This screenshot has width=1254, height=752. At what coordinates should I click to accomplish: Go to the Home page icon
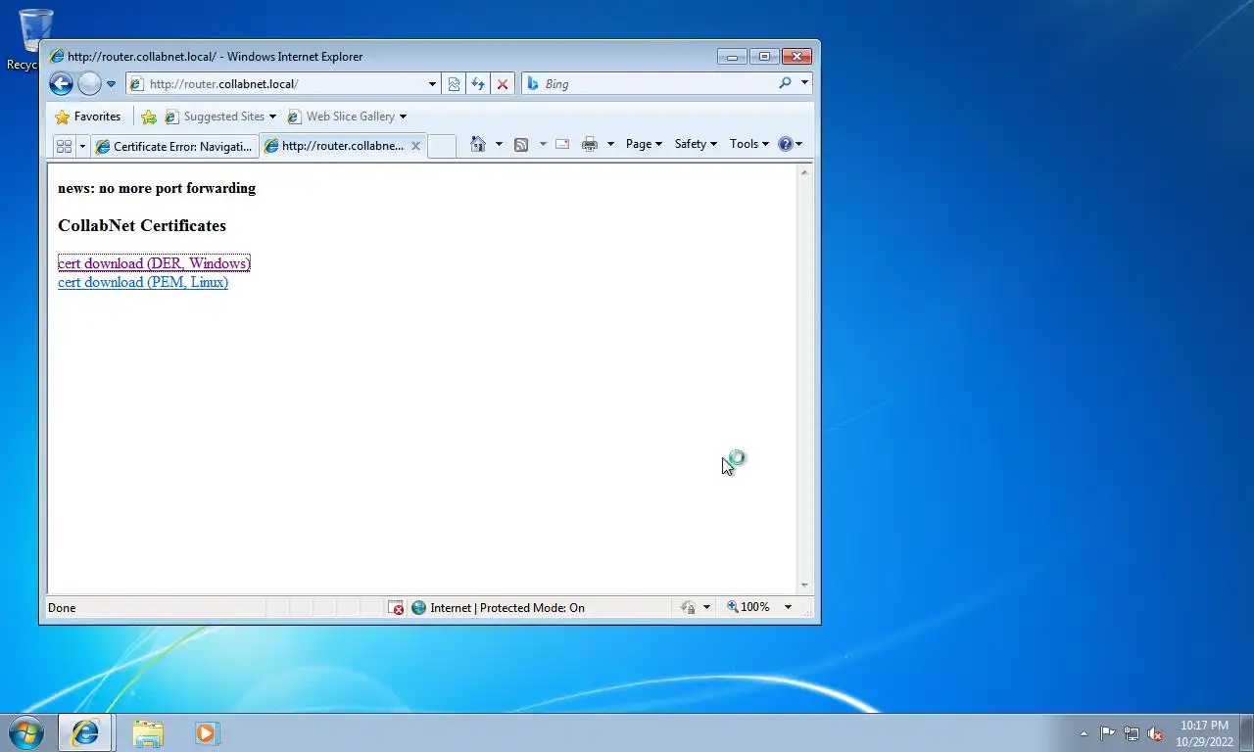pyautogui.click(x=478, y=144)
